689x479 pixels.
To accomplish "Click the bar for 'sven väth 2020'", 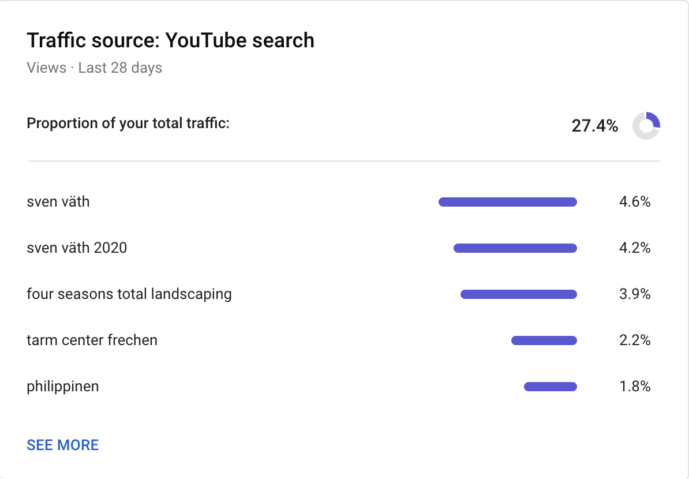I will click(515, 248).
